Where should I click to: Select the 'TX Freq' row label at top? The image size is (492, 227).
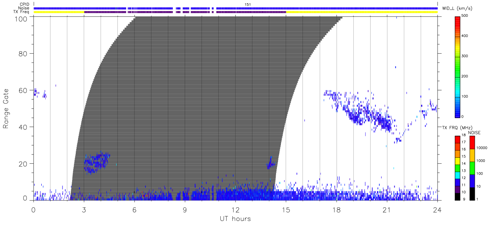pyautogui.click(x=22, y=12)
